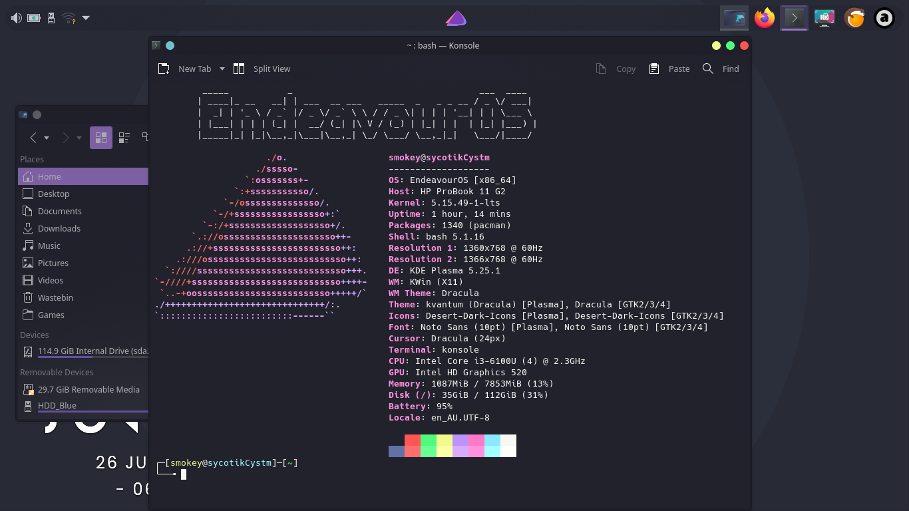Screen dimensions: 909x511
Task: Click the grey dot in Dolphin titlebar
Action: coord(37,114)
